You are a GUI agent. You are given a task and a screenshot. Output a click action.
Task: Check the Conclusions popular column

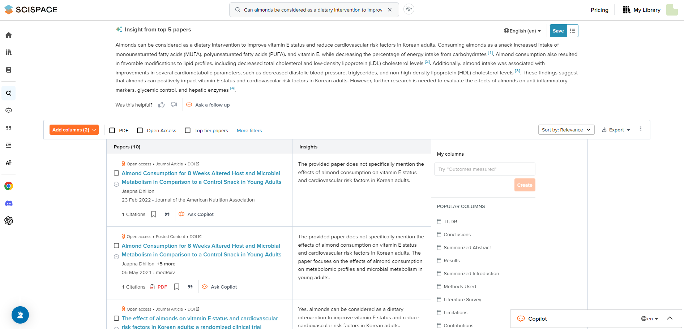(439, 234)
